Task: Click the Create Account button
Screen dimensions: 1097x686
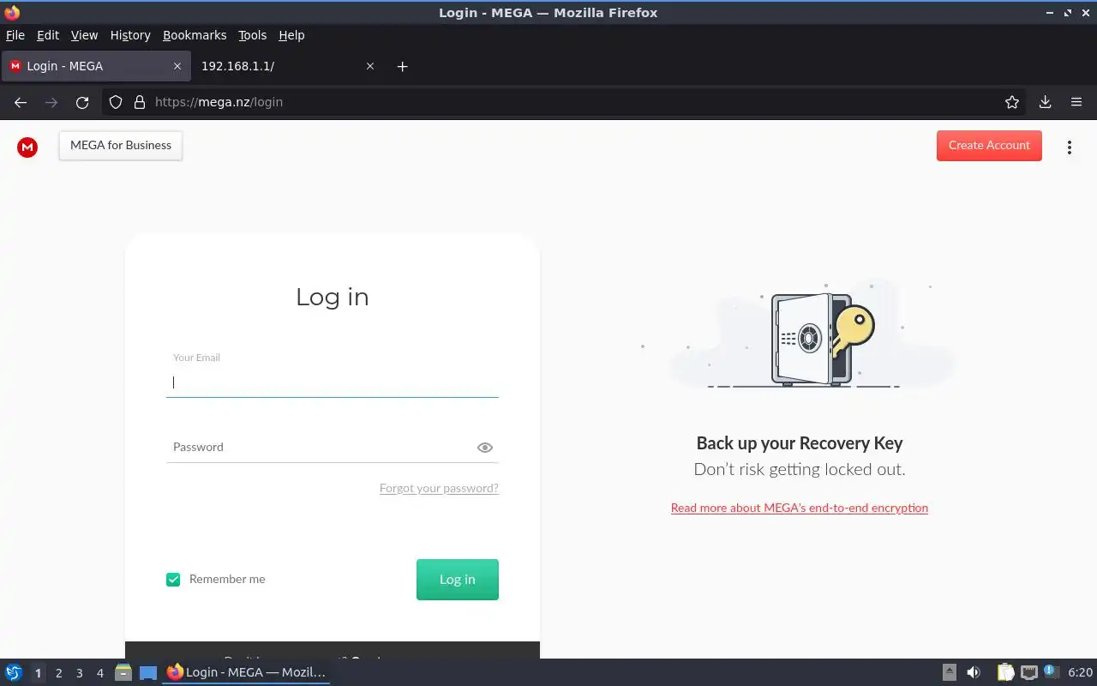Action: [989, 146]
